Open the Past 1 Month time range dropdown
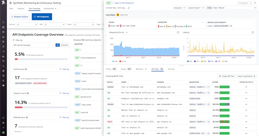 (x=231, y=8)
